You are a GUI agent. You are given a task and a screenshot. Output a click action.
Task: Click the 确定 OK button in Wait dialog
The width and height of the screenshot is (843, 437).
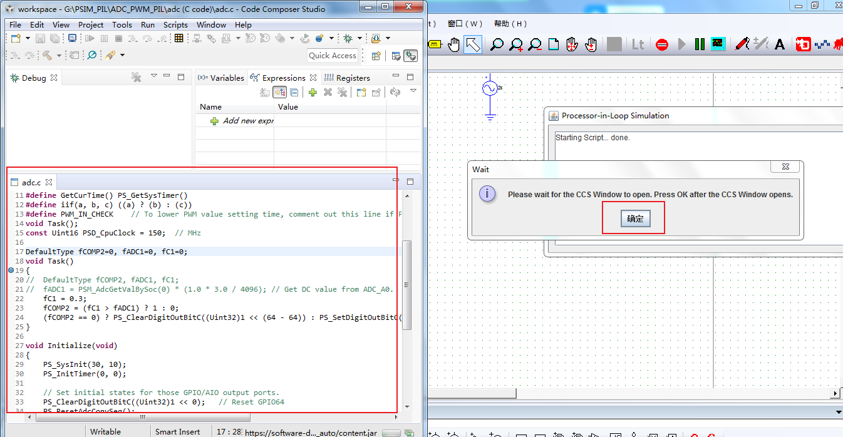[x=635, y=218]
